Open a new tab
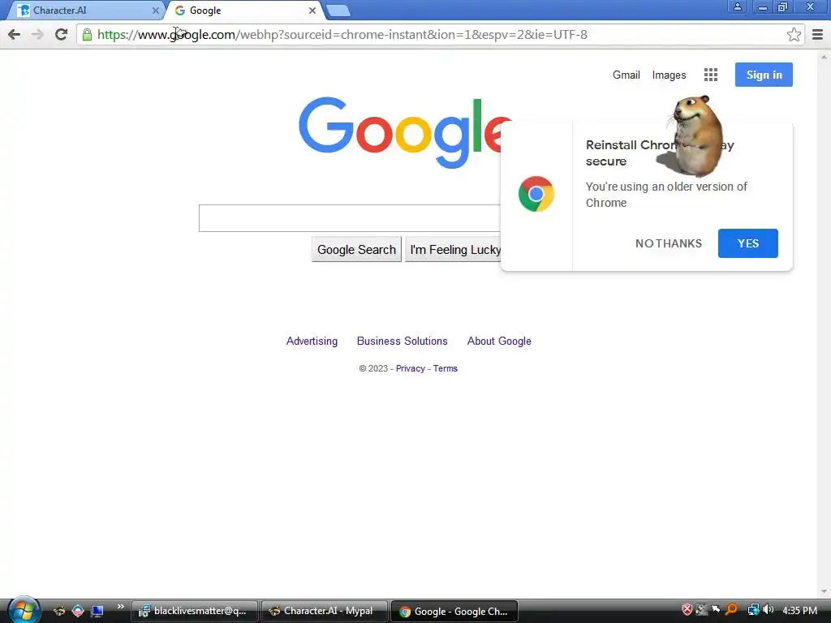 pyautogui.click(x=338, y=11)
